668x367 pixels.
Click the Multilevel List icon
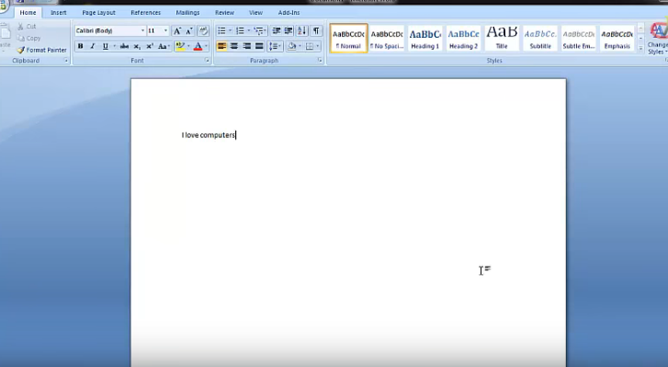tap(259, 30)
